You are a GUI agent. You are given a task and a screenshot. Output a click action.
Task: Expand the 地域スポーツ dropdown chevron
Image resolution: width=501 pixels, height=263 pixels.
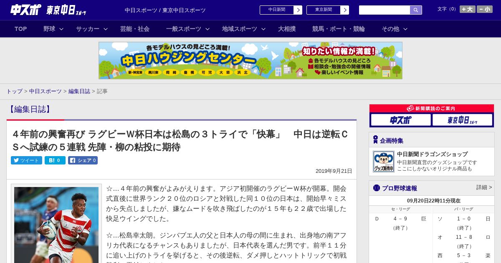263,29
